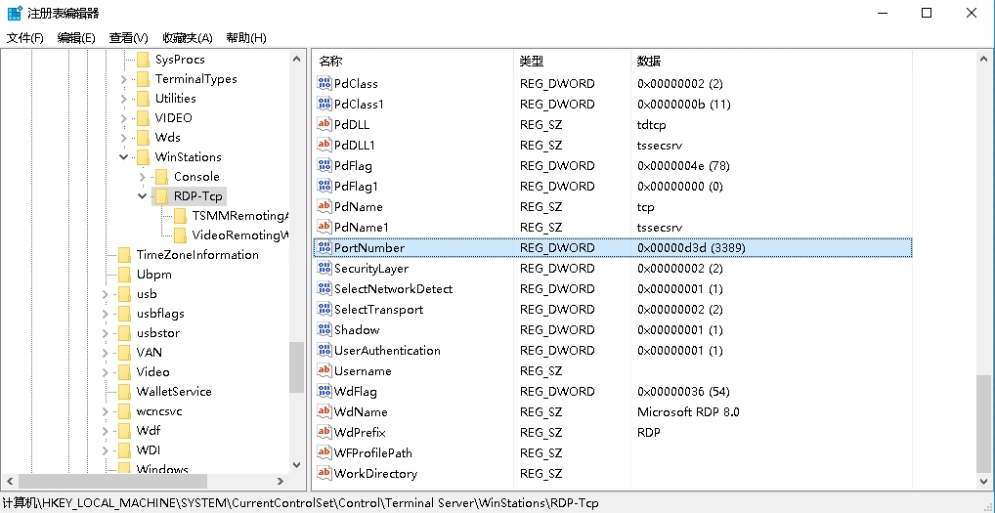Click the Microsoft RDP 8.0 data value
Viewport: 995px width, 513px height.
coord(688,411)
